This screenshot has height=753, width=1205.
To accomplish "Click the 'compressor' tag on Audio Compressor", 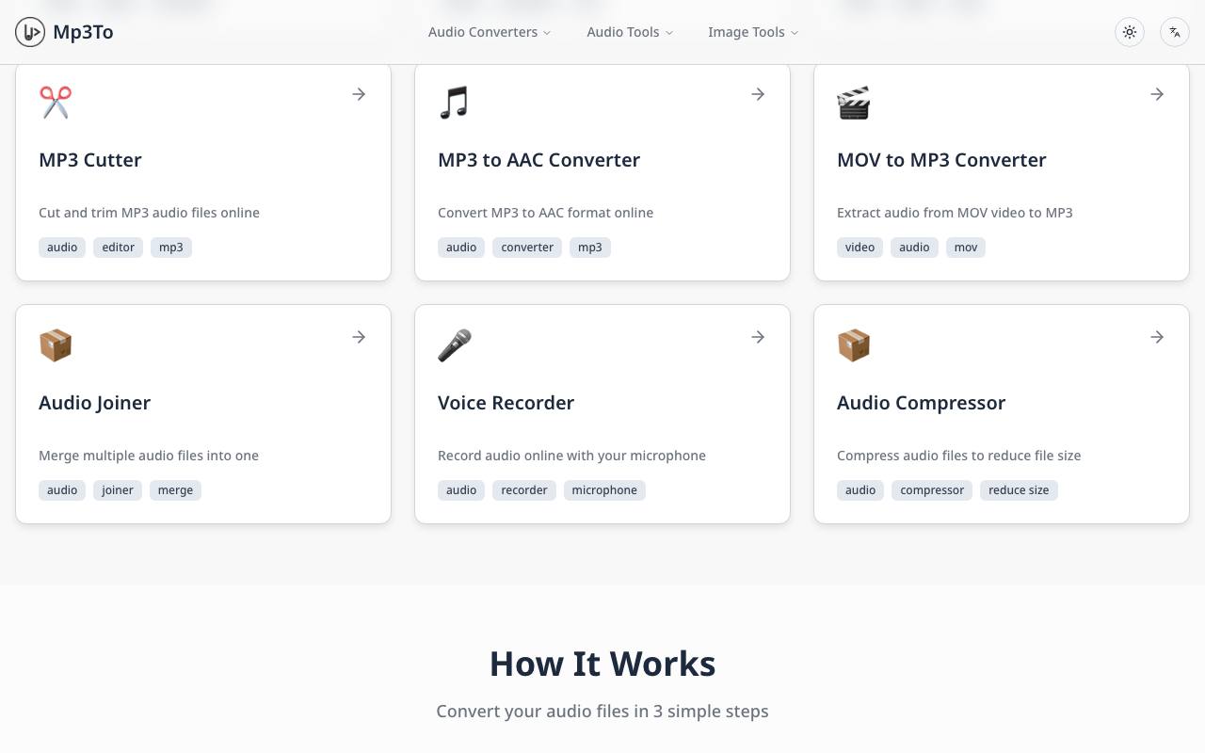I will [x=932, y=490].
